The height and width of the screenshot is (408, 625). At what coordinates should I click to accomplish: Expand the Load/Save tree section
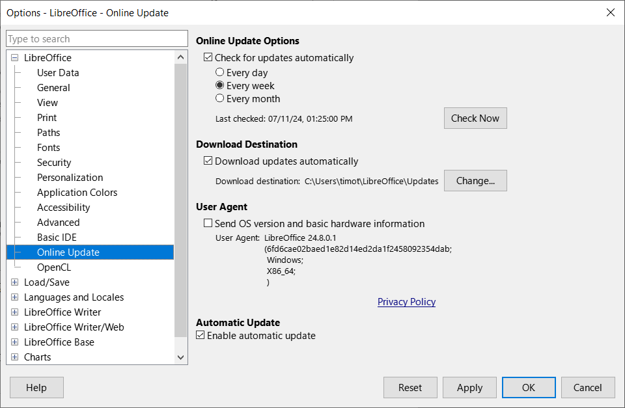click(x=14, y=282)
